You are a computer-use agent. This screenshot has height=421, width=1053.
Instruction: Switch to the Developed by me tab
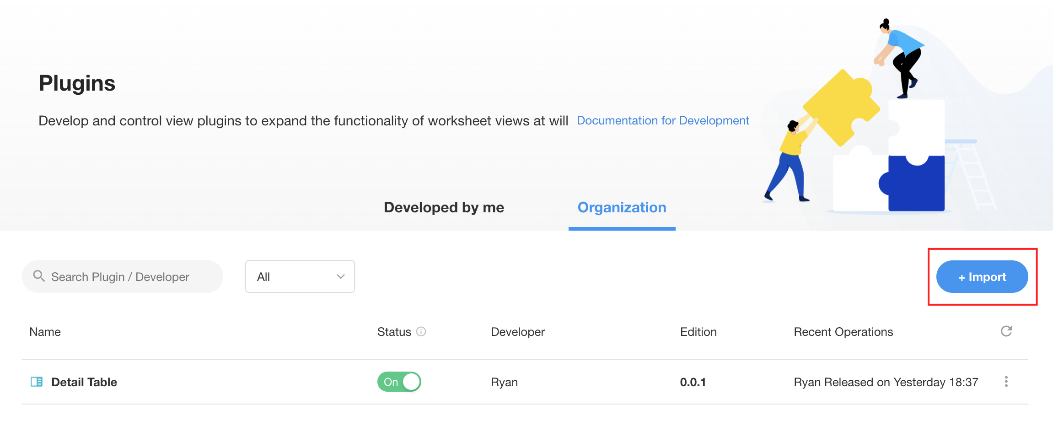(444, 207)
